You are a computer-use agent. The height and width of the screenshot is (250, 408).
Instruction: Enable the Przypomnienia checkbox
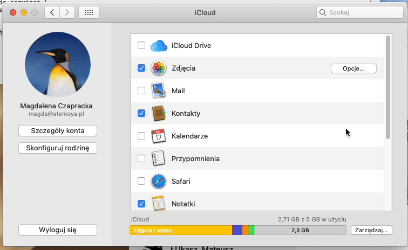point(141,158)
